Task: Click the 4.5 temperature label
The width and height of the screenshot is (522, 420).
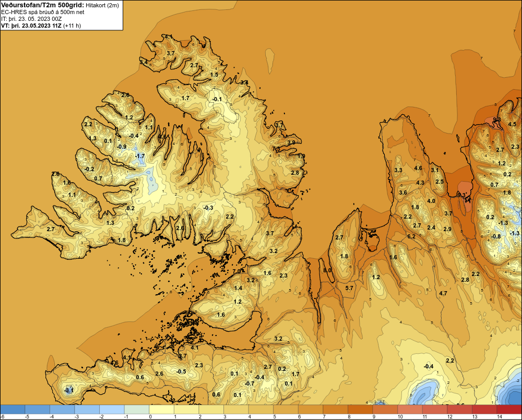Action: tap(512, 125)
